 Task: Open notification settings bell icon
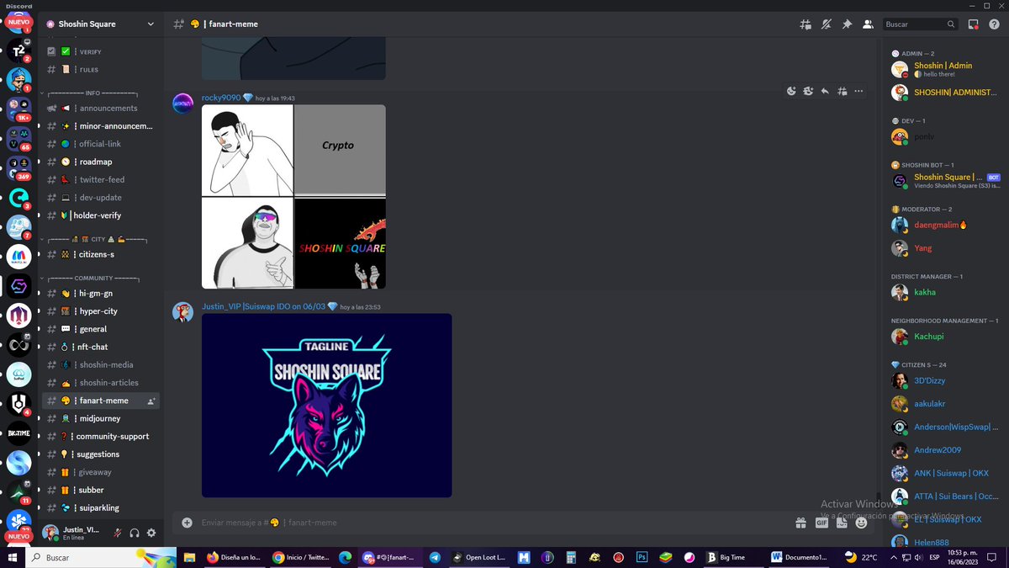pos(826,24)
